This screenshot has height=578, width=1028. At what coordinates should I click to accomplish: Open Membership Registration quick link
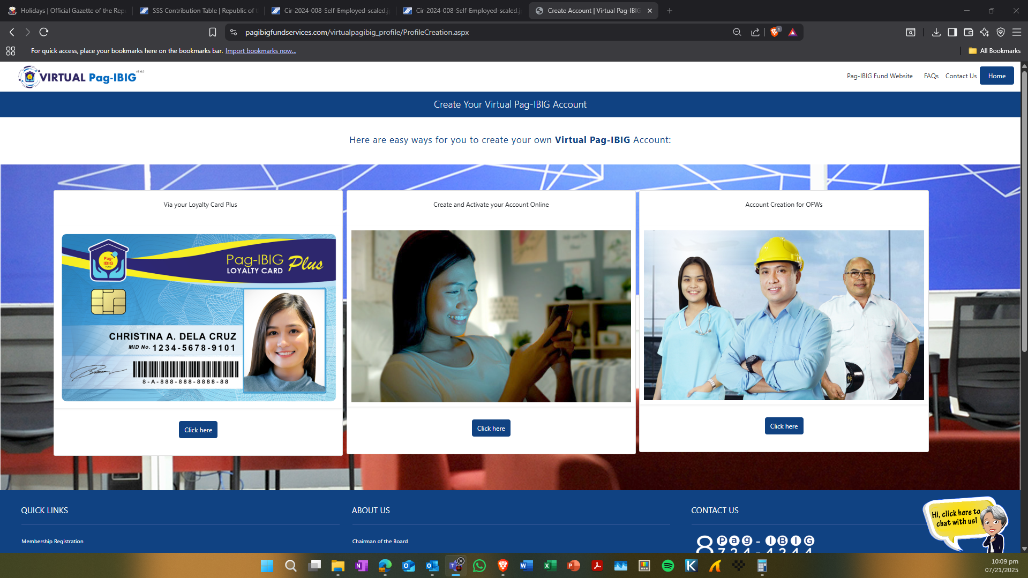tap(52, 541)
